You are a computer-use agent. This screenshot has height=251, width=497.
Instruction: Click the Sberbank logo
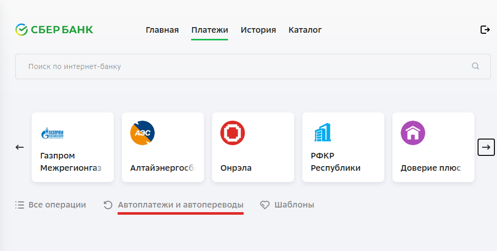(x=54, y=30)
